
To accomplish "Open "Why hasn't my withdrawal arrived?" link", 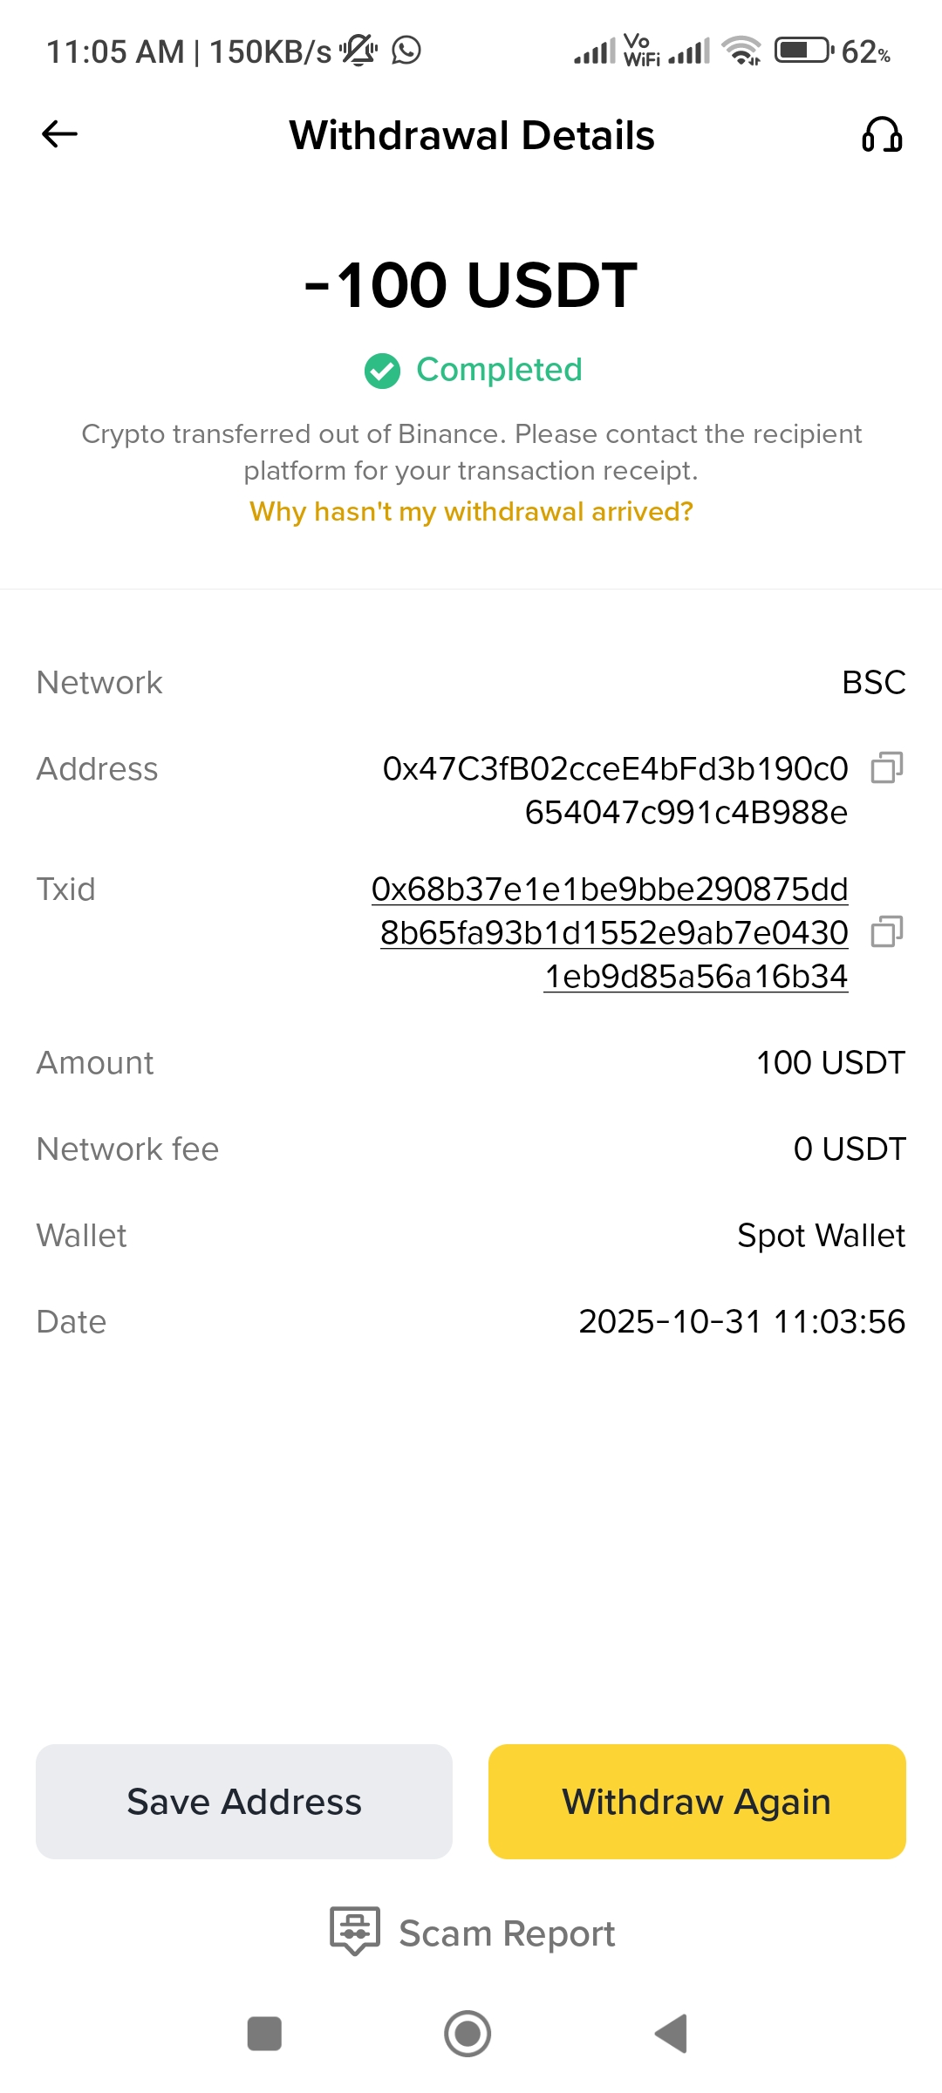I will tap(471, 511).
